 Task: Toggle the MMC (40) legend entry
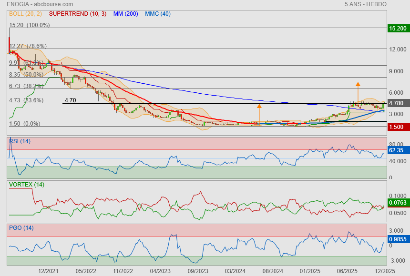157,14
